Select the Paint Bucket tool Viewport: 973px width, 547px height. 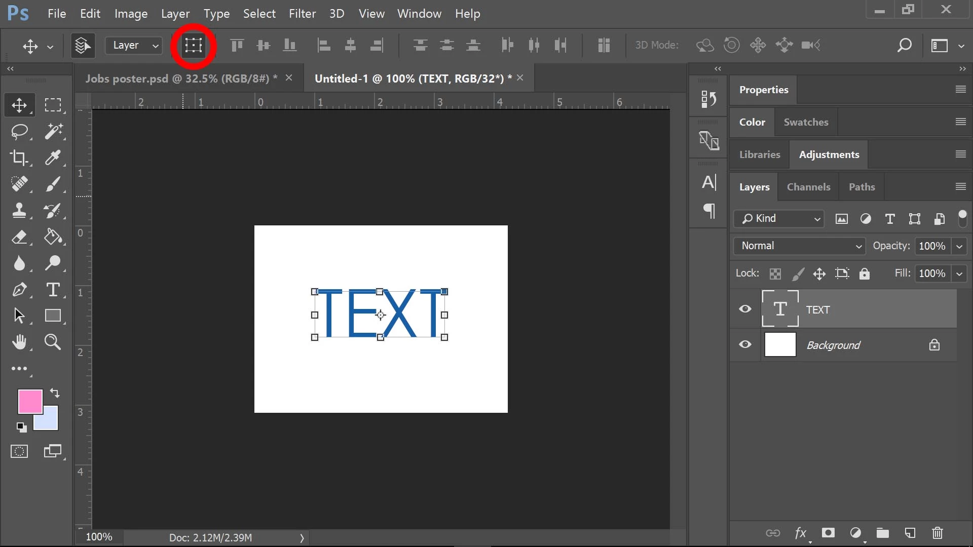pos(53,237)
